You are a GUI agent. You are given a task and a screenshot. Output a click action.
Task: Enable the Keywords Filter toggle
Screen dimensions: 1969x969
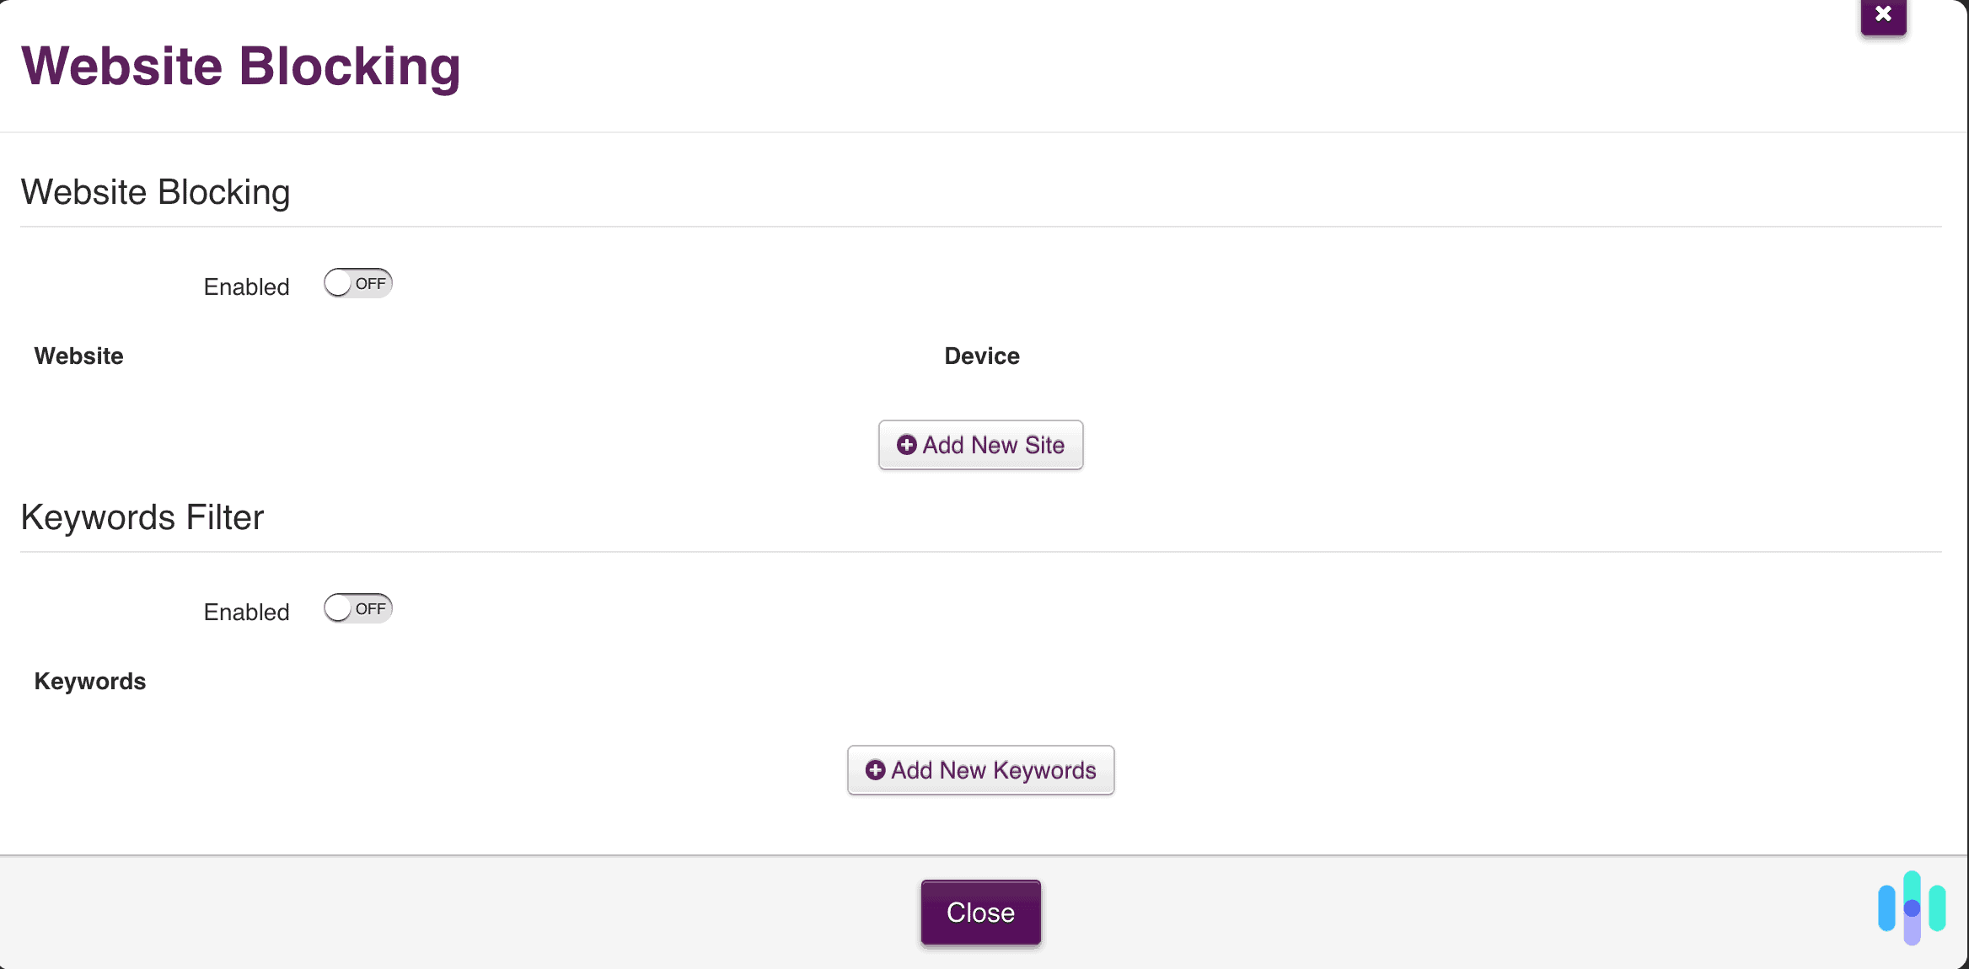tap(357, 608)
